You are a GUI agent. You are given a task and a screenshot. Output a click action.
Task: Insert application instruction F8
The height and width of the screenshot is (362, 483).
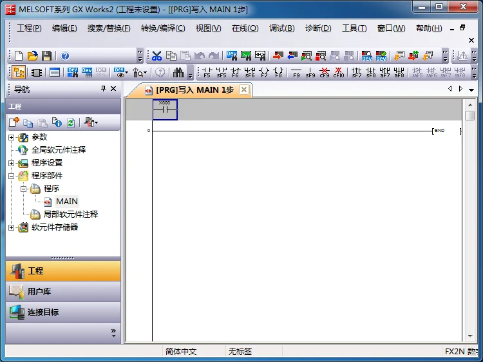click(278, 73)
